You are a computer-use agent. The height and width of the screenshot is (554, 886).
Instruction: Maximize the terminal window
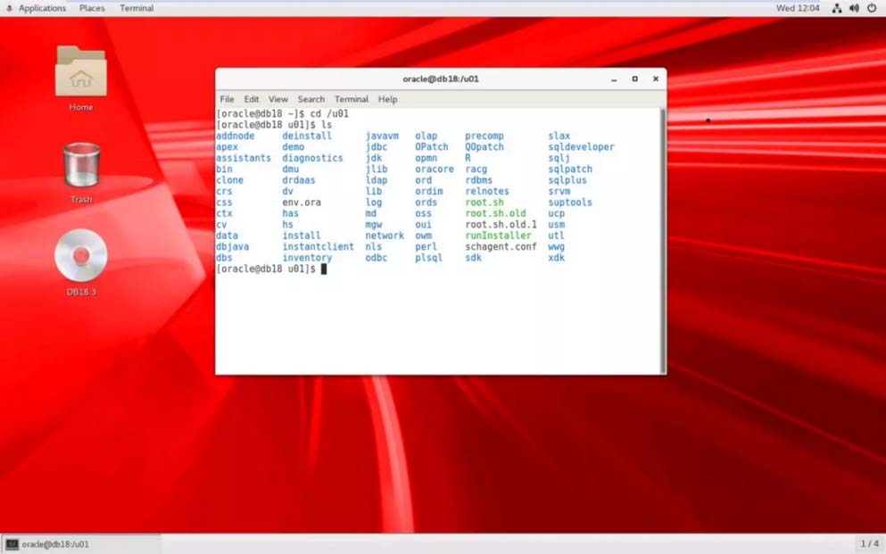click(634, 79)
